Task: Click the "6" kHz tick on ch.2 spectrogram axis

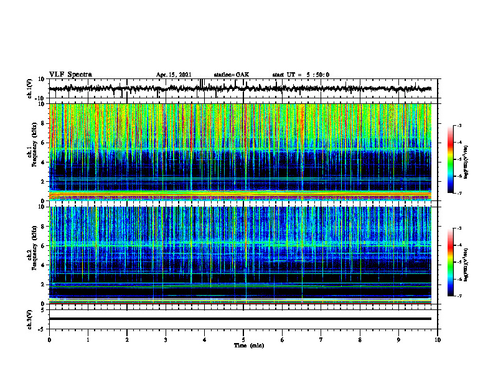Action: tap(44, 246)
